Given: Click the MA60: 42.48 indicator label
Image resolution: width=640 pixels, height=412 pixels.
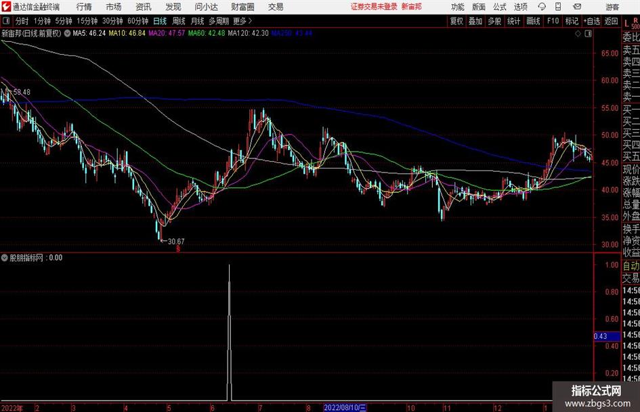Looking at the screenshot, I should pyautogui.click(x=207, y=33).
